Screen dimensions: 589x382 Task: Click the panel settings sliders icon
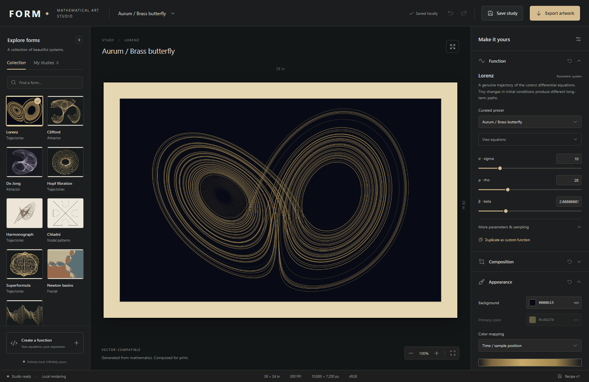click(578, 39)
